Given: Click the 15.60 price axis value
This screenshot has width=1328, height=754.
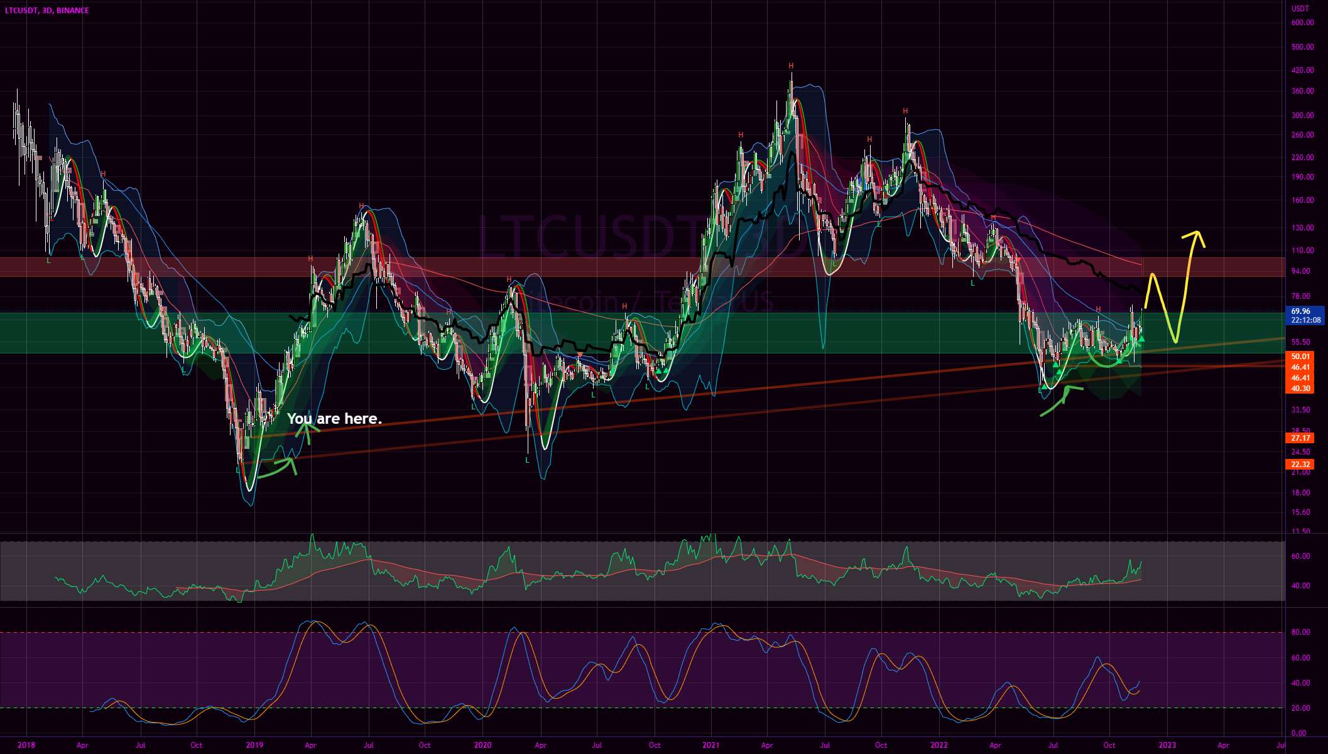Looking at the screenshot, I should [x=1300, y=512].
